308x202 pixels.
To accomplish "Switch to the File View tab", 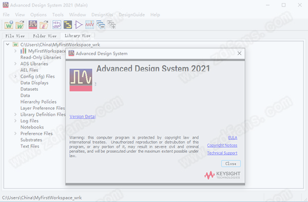I will [15, 36].
